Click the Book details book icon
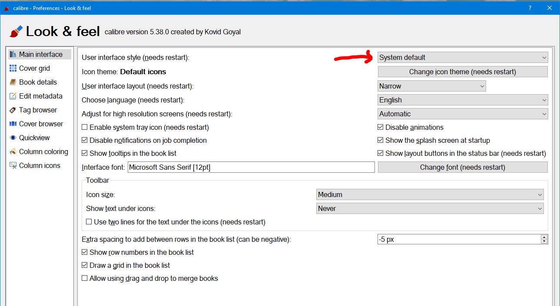The width and height of the screenshot is (560, 306). coord(13,82)
